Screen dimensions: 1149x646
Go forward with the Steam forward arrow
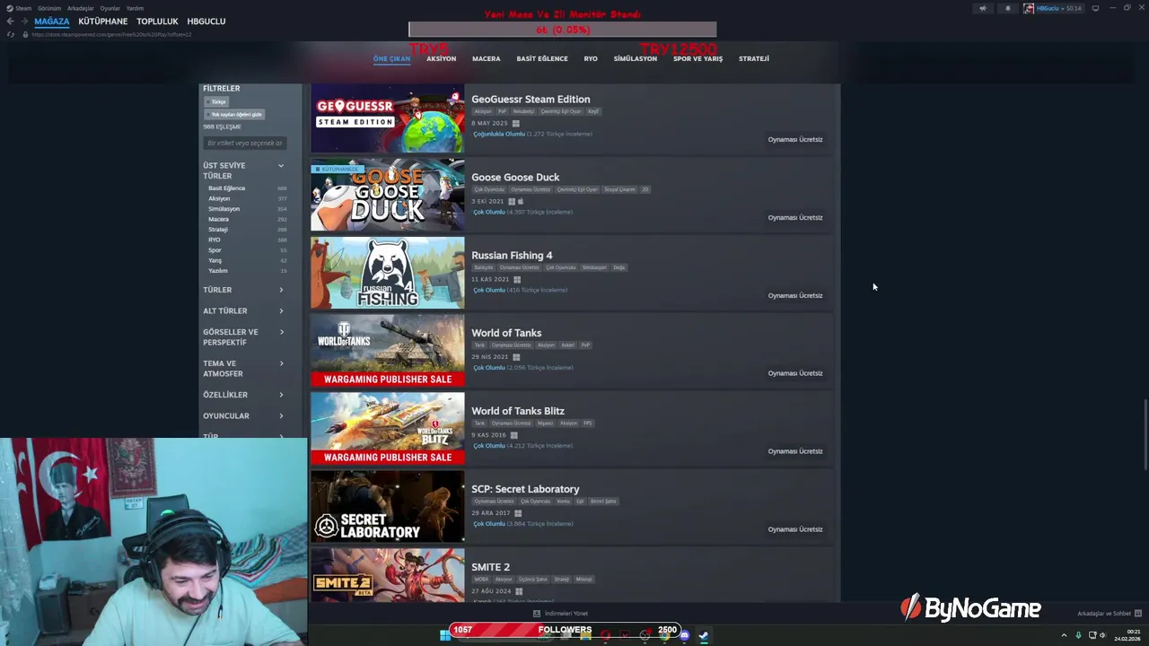(23, 22)
